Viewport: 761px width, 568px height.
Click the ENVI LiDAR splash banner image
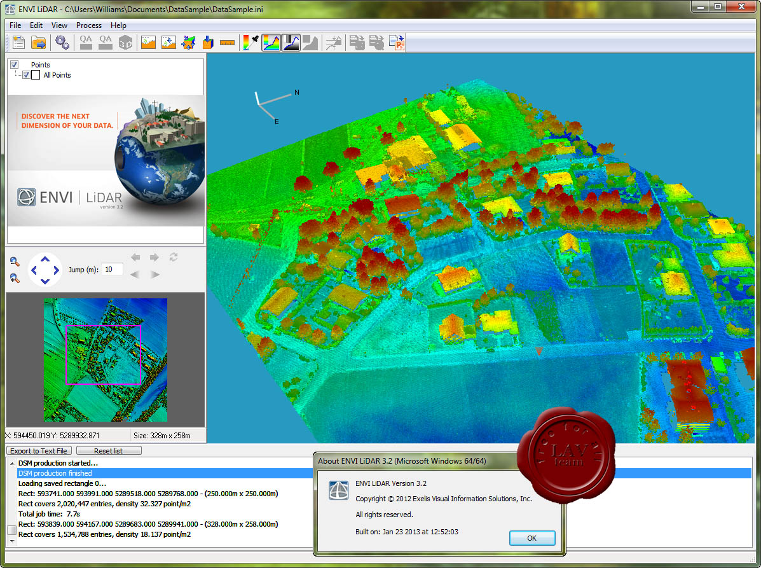[x=106, y=161]
